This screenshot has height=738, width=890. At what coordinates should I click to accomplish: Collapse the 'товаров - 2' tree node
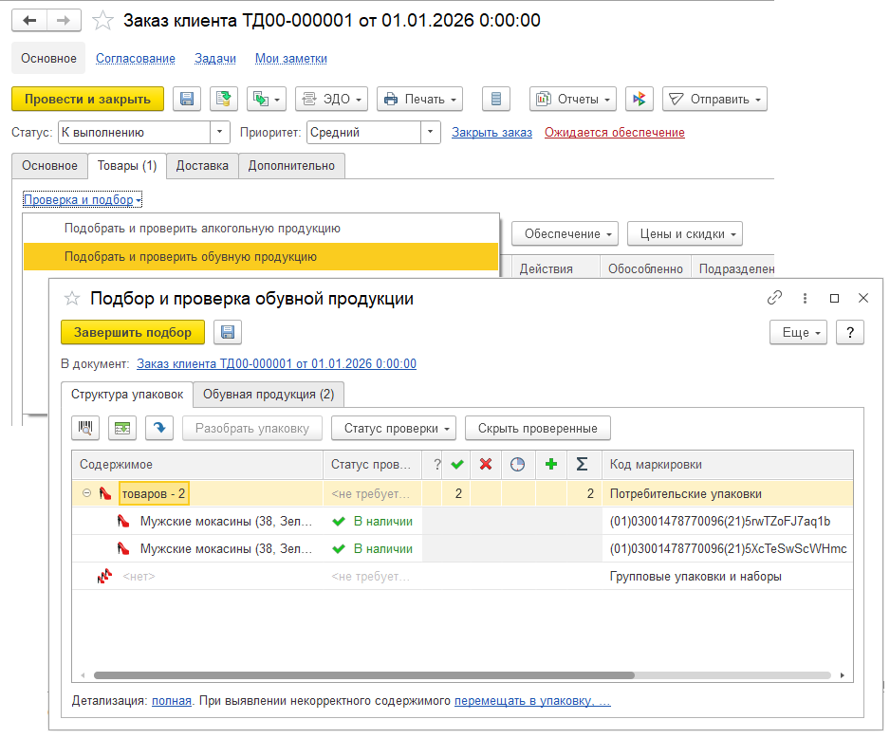pyautogui.click(x=86, y=493)
